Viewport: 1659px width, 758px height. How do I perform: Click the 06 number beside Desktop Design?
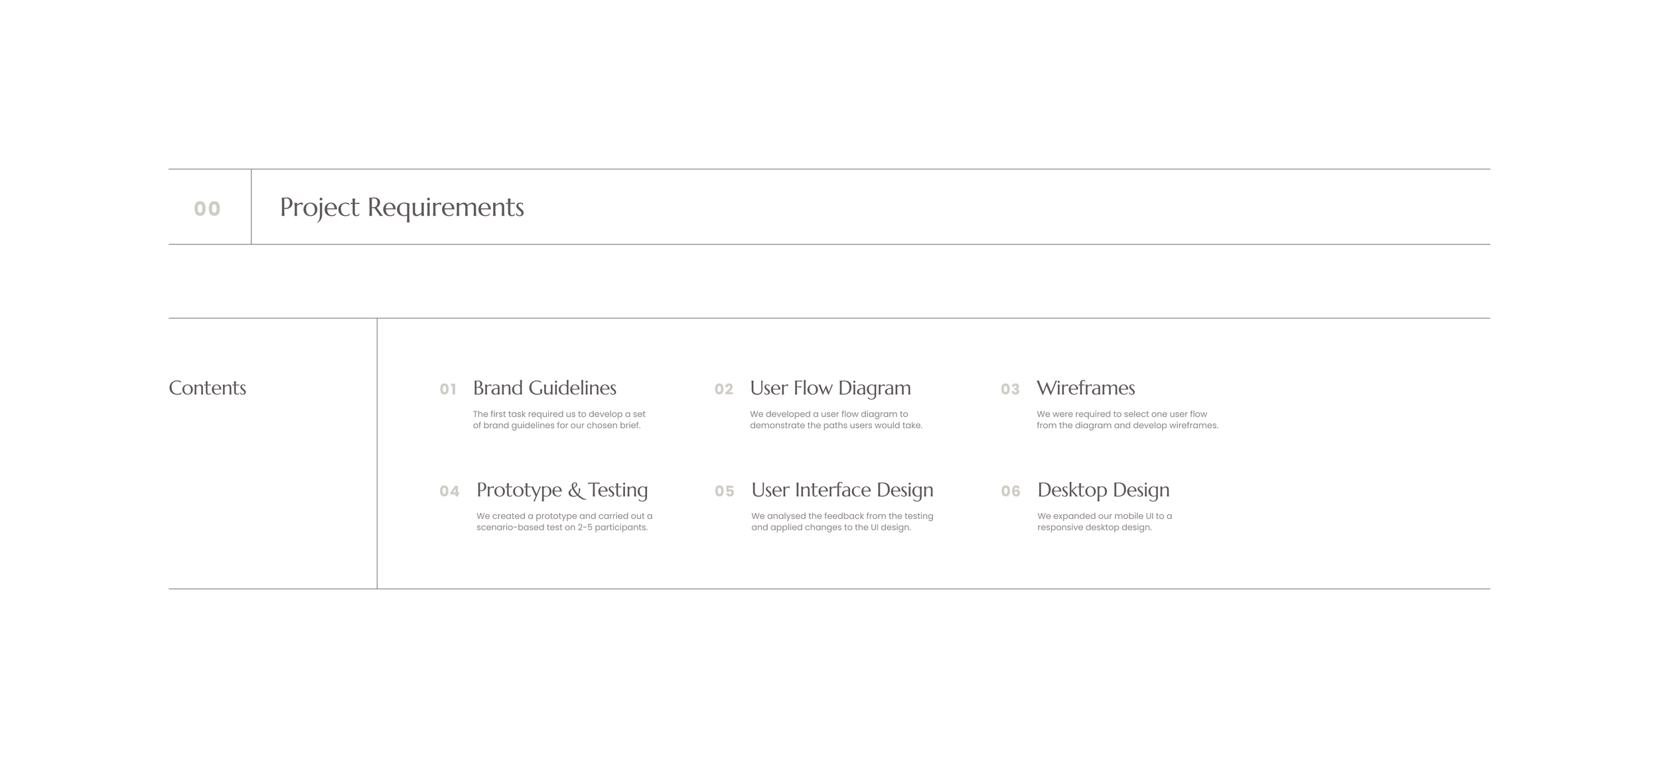click(x=1011, y=491)
